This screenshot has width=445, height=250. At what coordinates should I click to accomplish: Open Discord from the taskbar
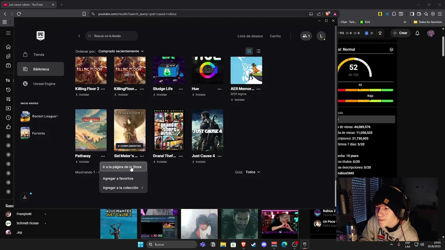click(264, 244)
